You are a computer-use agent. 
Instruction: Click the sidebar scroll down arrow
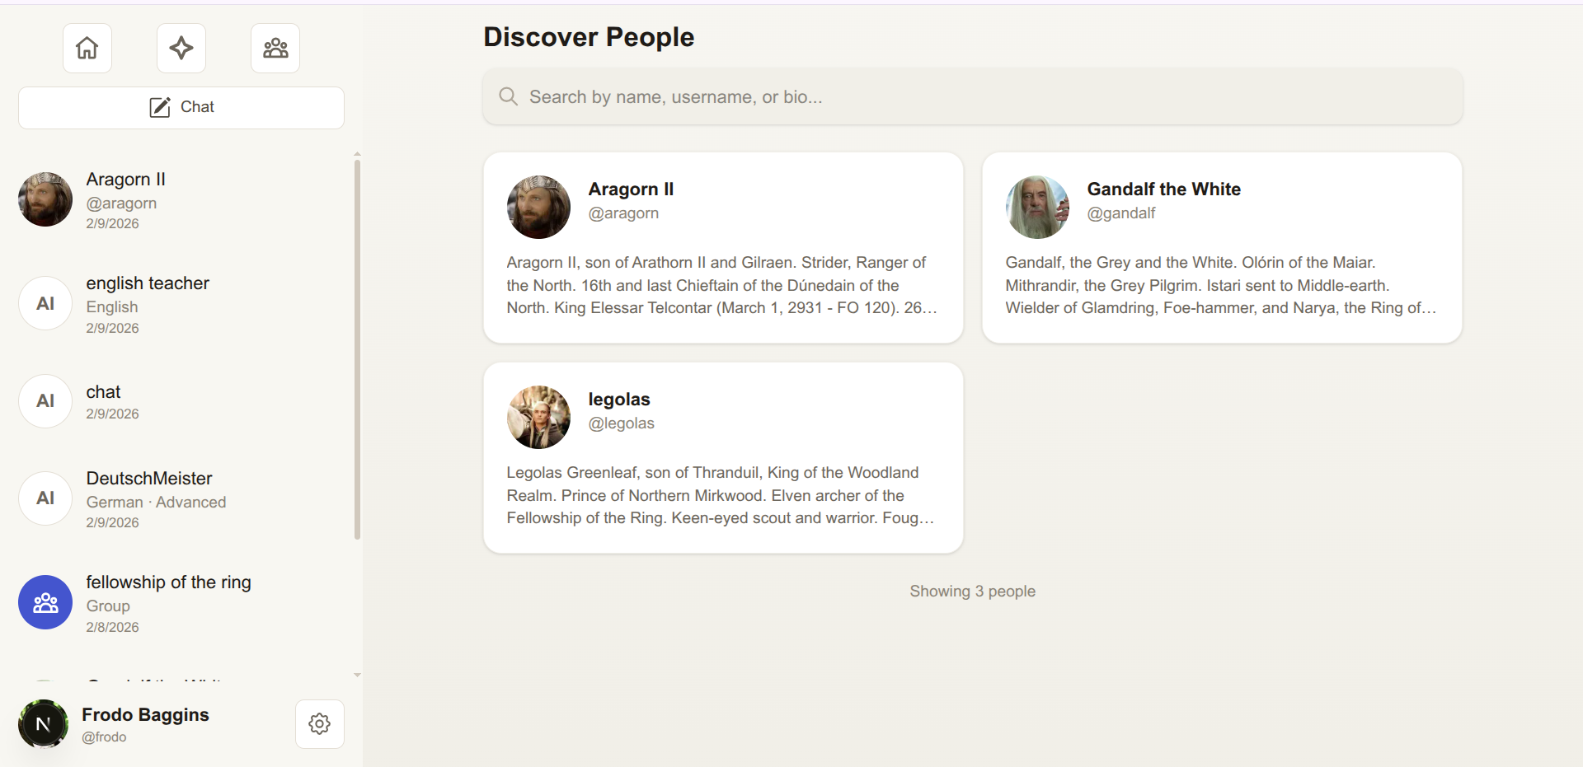(x=357, y=675)
